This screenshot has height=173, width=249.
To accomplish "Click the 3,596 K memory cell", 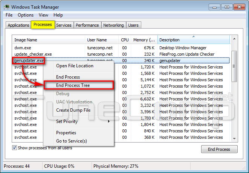I will click(x=148, y=112).
